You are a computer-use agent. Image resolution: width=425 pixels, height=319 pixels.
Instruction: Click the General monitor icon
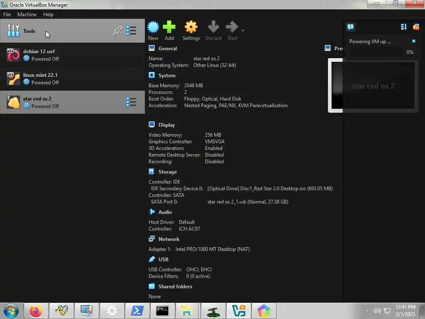[x=152, y=48]
